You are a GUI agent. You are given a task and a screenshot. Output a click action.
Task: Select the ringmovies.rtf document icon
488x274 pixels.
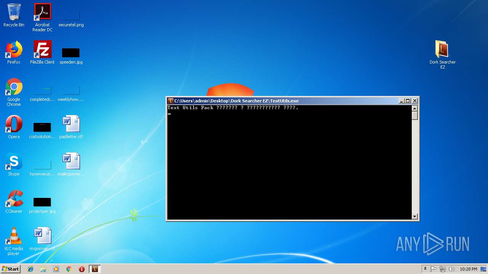pos(42,239)
